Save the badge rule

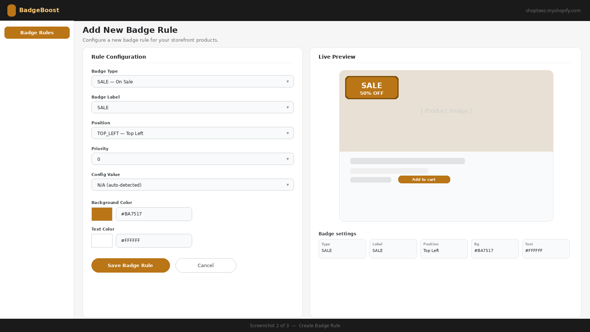[131, 265]
